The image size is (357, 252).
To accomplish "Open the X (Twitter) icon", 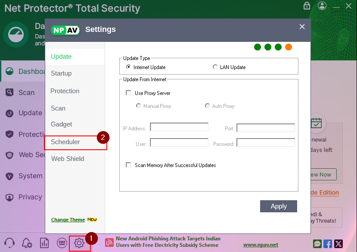I will coord(338,244).
